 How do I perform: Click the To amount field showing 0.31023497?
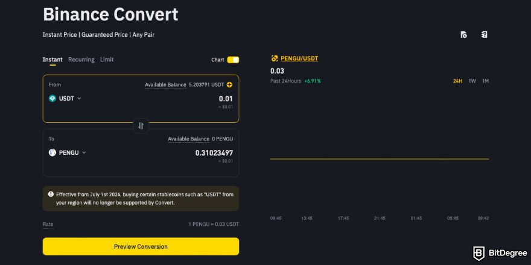(214, 153)
